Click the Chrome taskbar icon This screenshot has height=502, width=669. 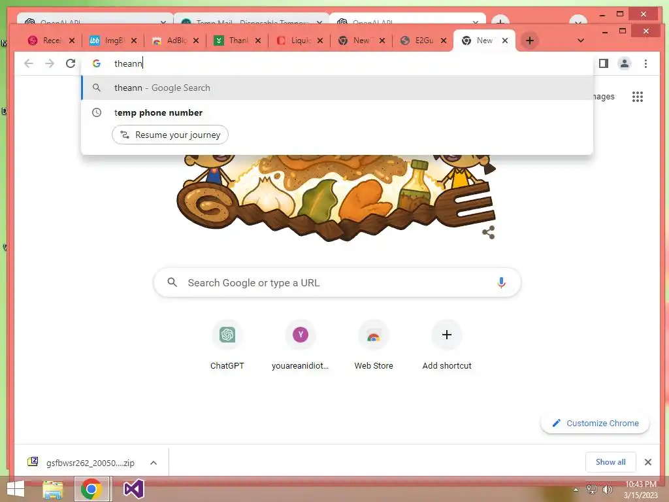91,489
